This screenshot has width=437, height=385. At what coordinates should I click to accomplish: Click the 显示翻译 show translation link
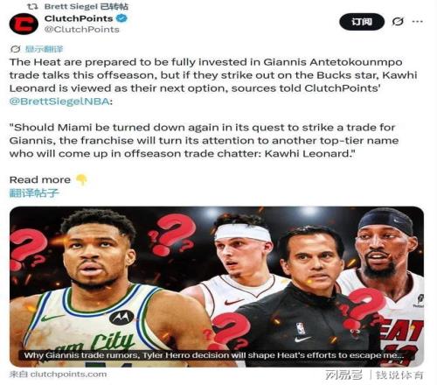44,49
